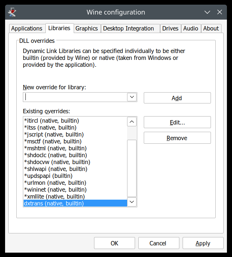Select *itircl (native, builtin) override
The width and height of the screenshot is (232, 257).
[x=75, y=121]
